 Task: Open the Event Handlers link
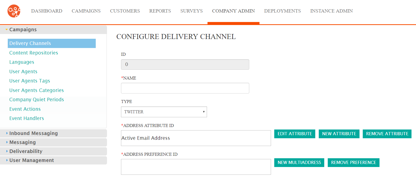[x=27, y=118]
